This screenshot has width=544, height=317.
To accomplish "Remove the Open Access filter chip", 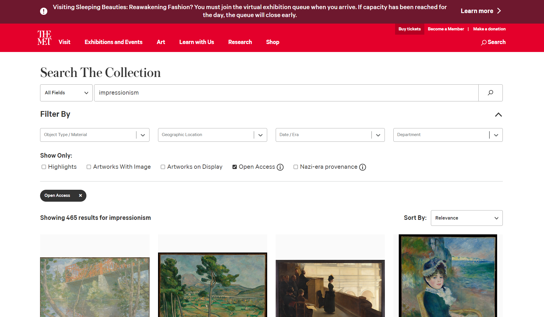I will pos(80,195).
